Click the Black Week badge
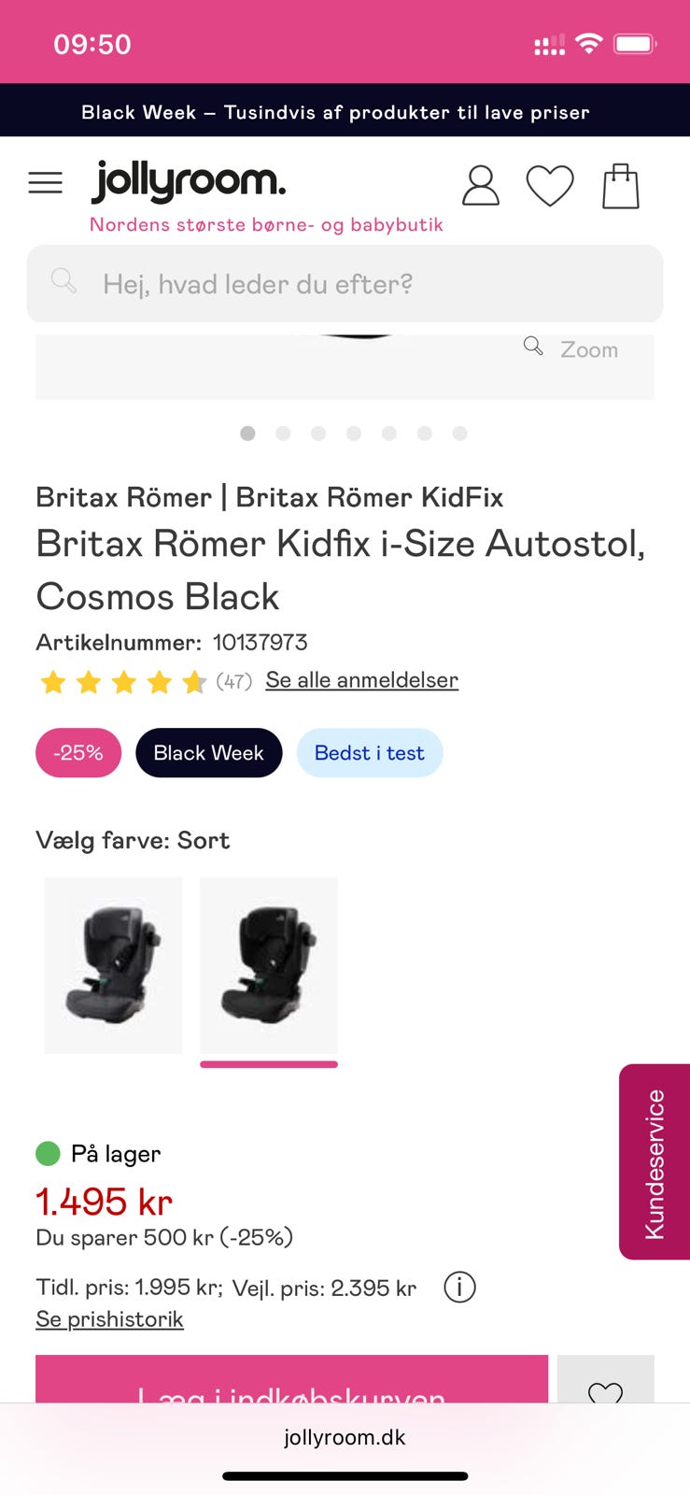The image size is (690, 1495). point(208,753)
